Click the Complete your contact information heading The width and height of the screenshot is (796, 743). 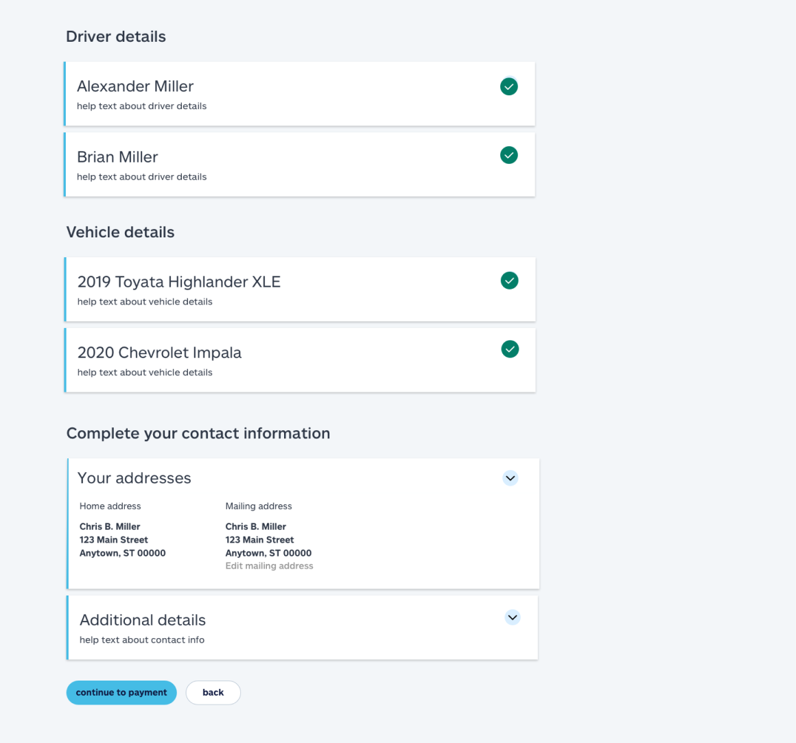click(198, 434)
